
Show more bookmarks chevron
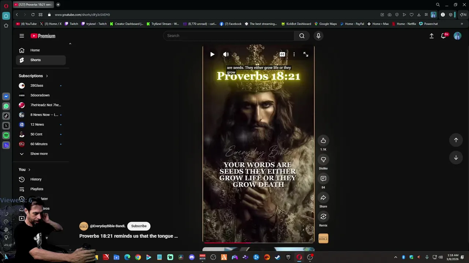pyautogui.click(x=462, y=24)
